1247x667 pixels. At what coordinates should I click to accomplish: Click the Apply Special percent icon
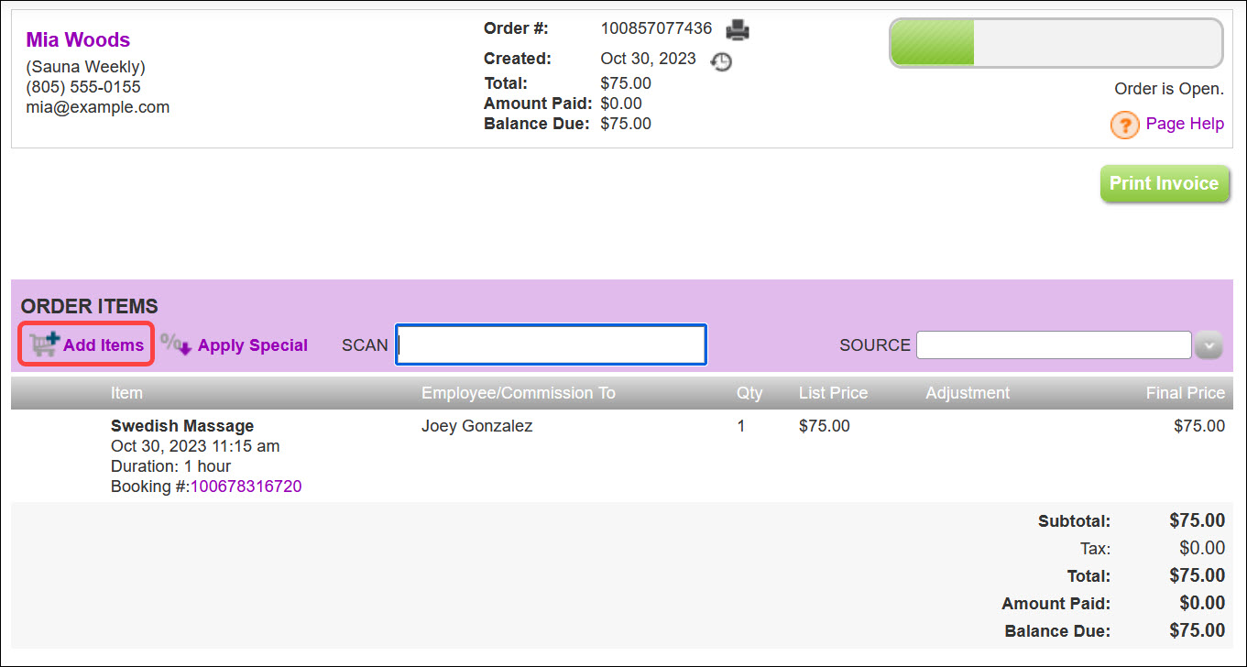click(172, 344)
